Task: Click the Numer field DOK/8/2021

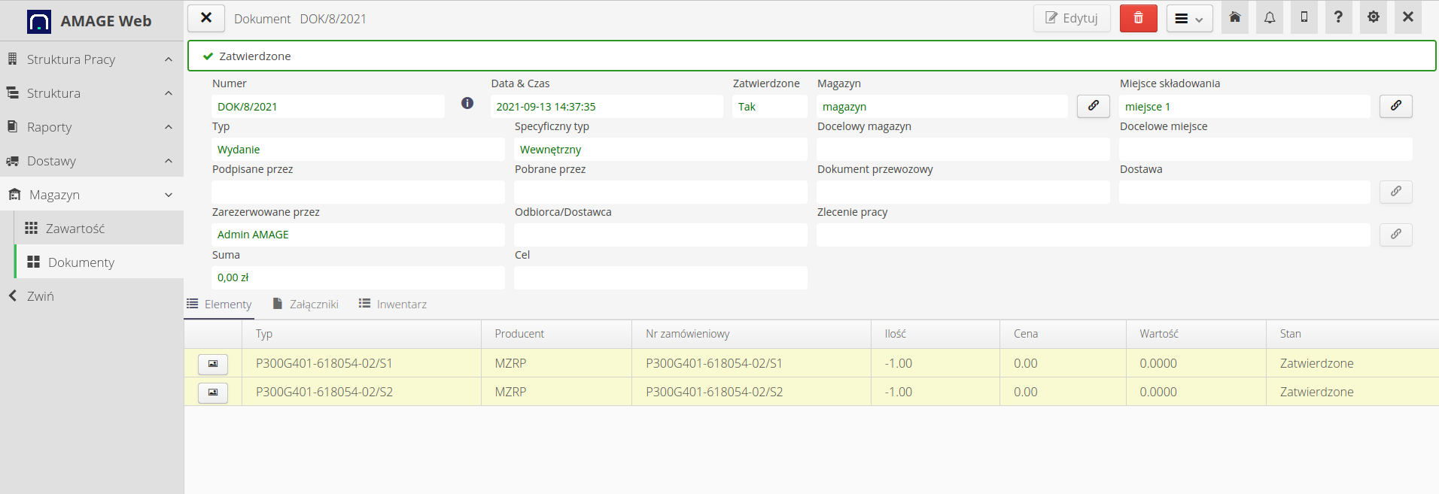Action: (x=328, y=106)
